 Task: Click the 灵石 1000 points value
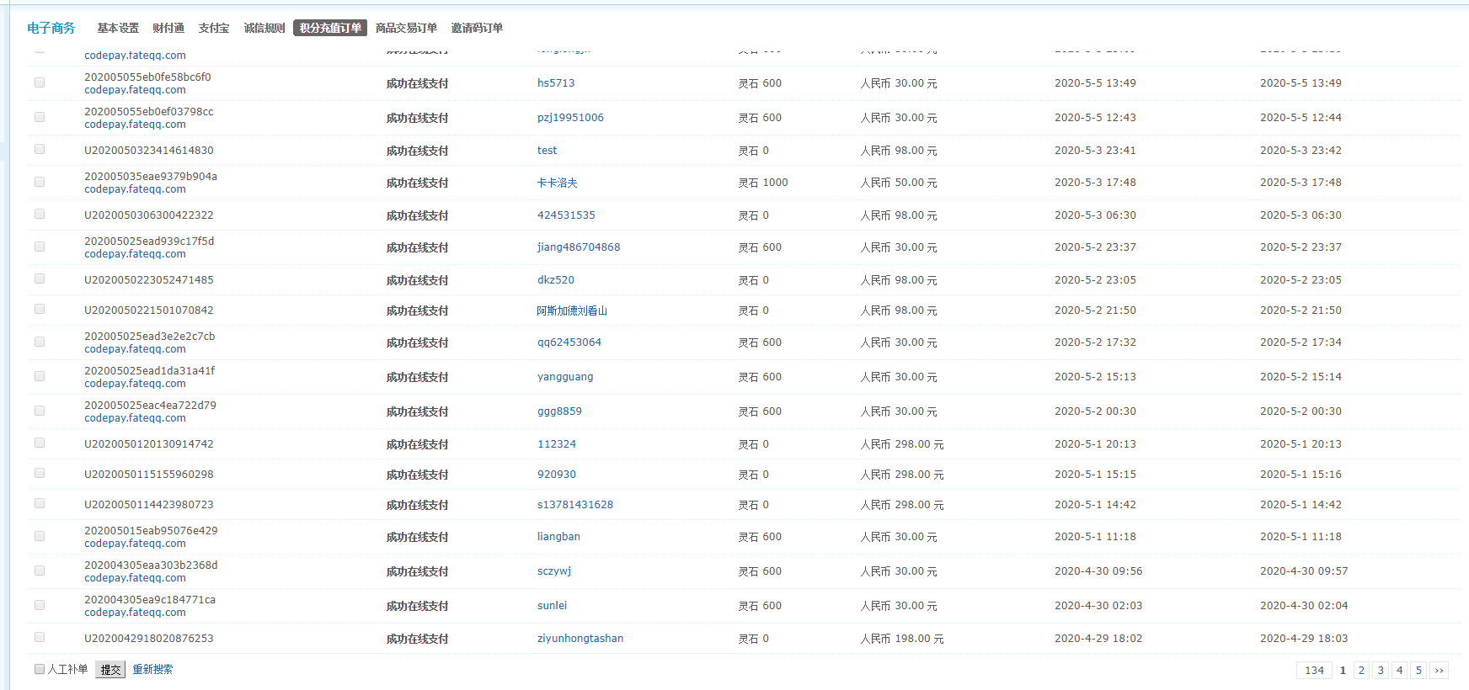coord(763,183)
